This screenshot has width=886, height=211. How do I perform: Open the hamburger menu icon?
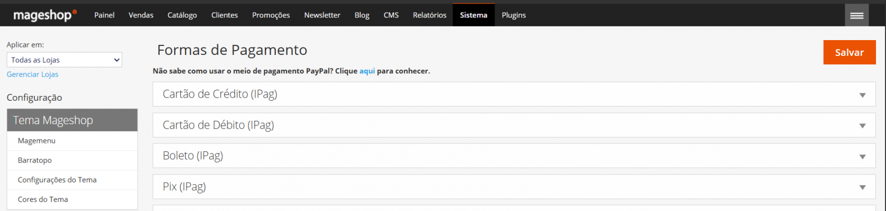(x=856, y=15)
